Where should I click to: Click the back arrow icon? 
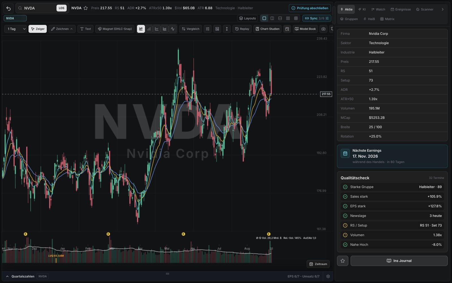coord(8,8)
